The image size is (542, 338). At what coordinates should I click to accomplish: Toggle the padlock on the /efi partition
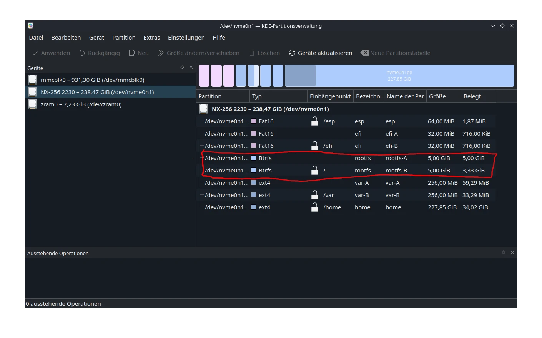(x=315, y=146)
